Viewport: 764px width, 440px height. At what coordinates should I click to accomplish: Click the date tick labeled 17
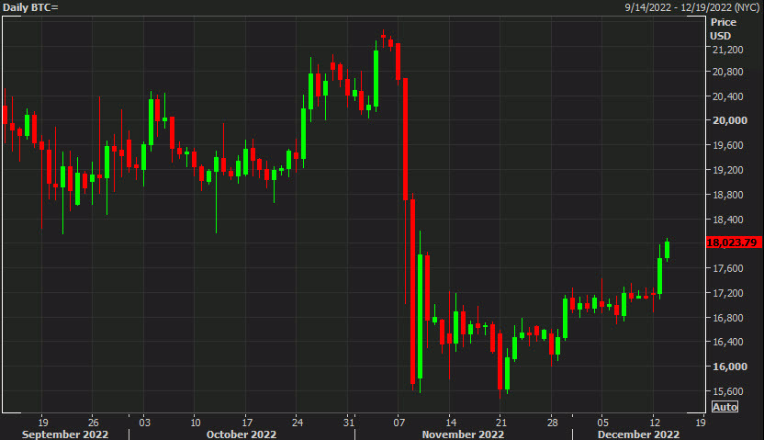click(x=247, y=423)
